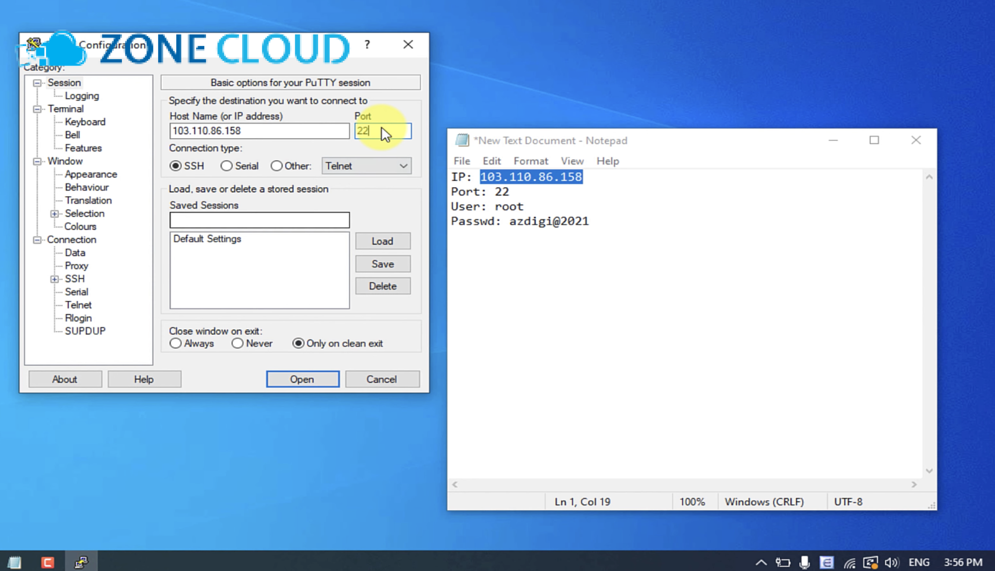
Task: Expand the SSH tree node
Action: [x=54, y=279]
